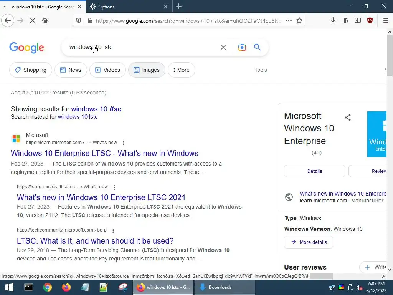The width and height of the screenshot is (393, 295).
Task: Filter results by Videos
Action: point(107,70)
